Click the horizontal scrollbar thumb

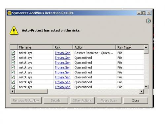[x=31, y=91]
